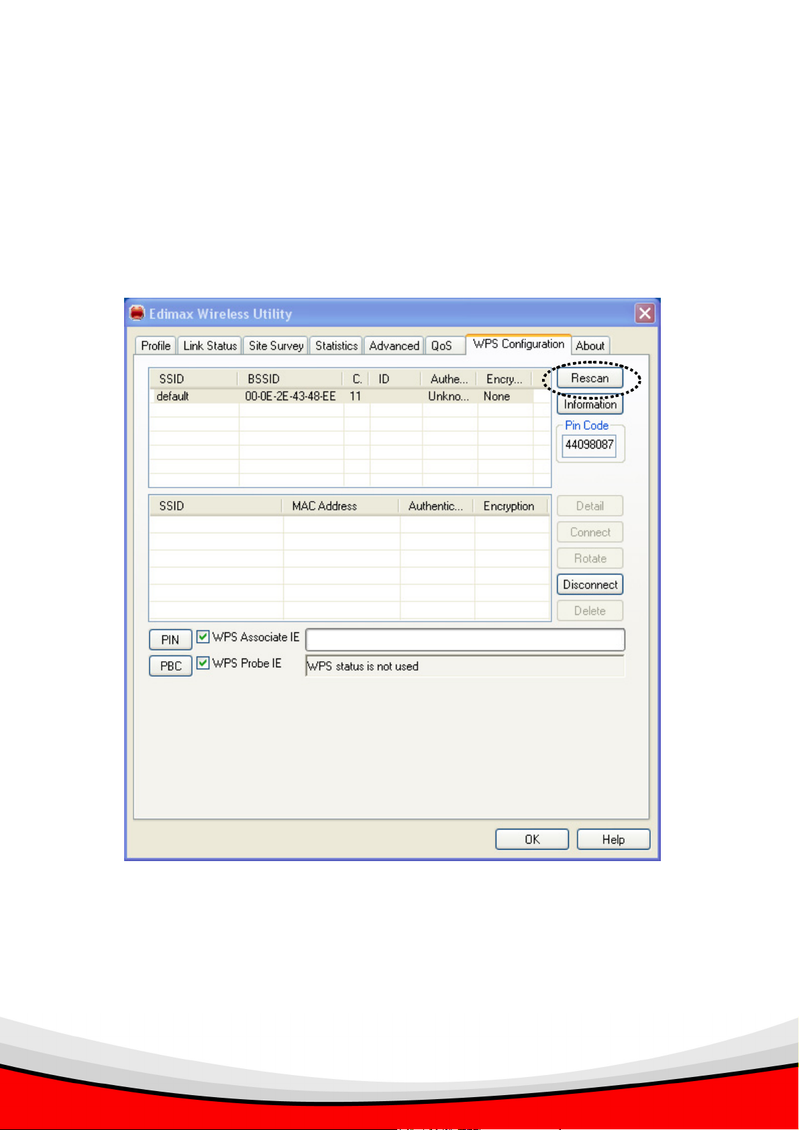Toggle the WPS Probe IE checkbox
The image size is (799, 1130).
(x=203, y=663)
